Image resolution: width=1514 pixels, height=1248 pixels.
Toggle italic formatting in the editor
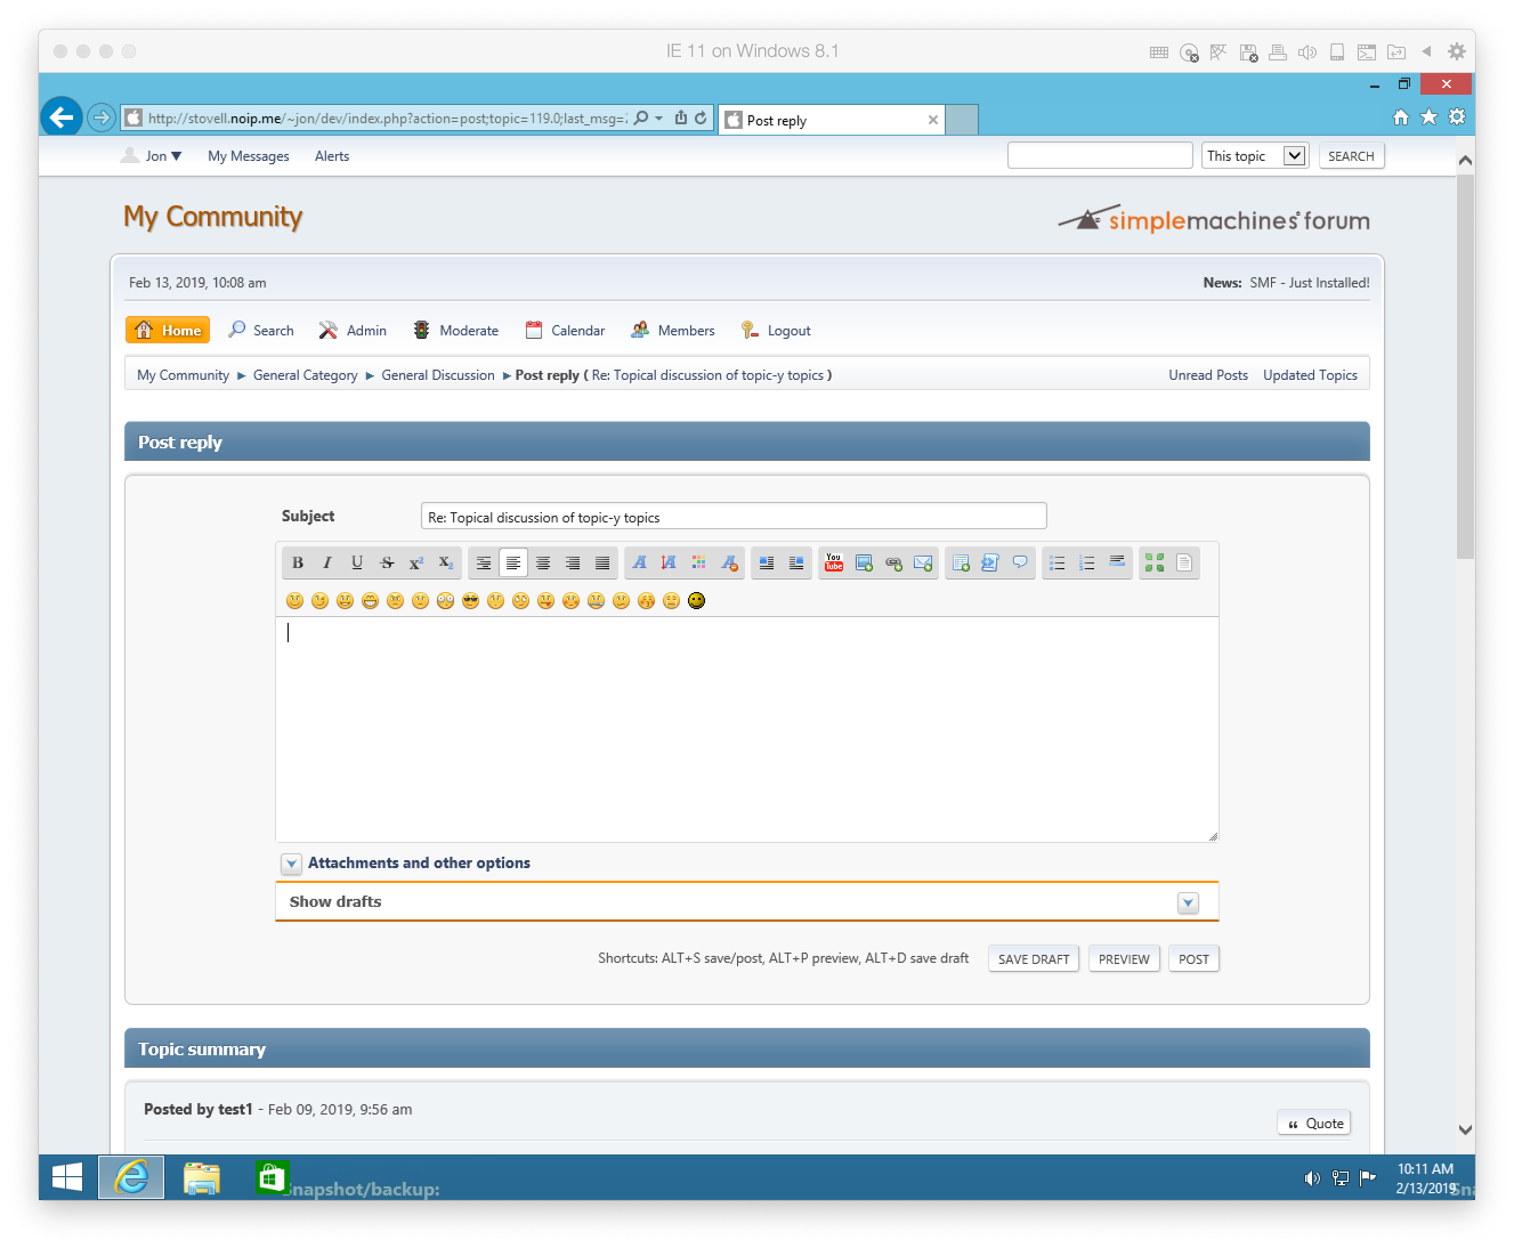pos(327,562)
